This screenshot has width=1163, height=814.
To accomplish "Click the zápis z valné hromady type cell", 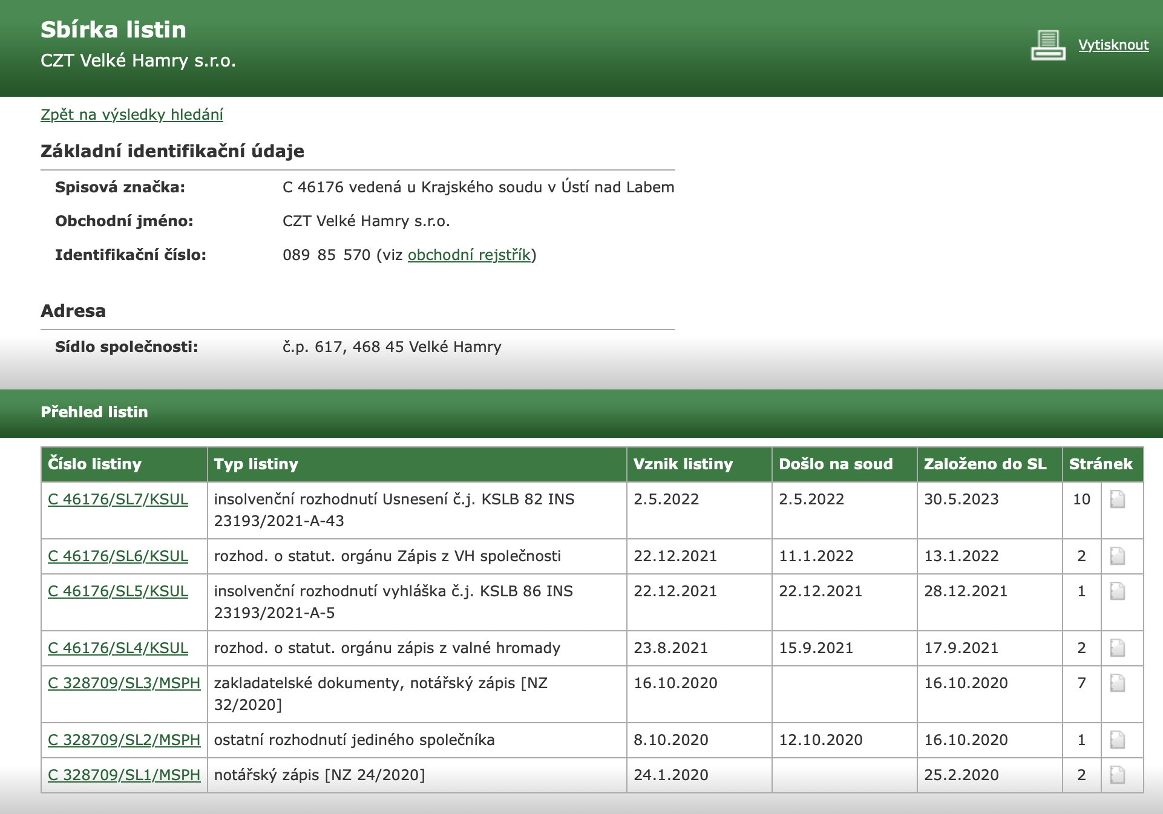I will pyautogui.click(x=417, y=648).
